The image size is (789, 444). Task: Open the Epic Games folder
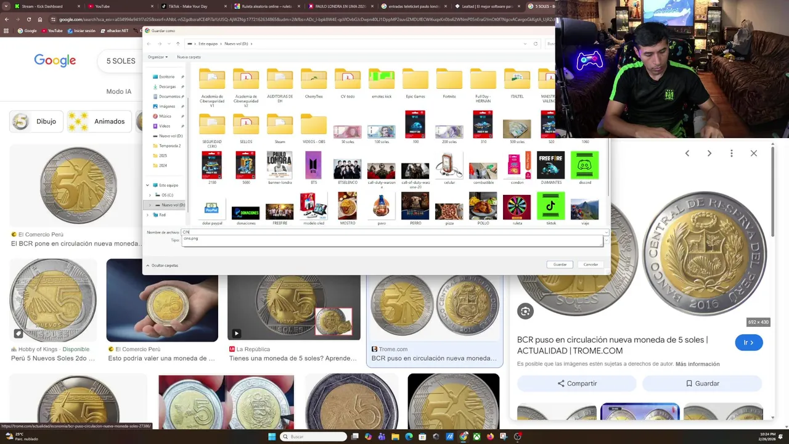[x=415, y=84]
